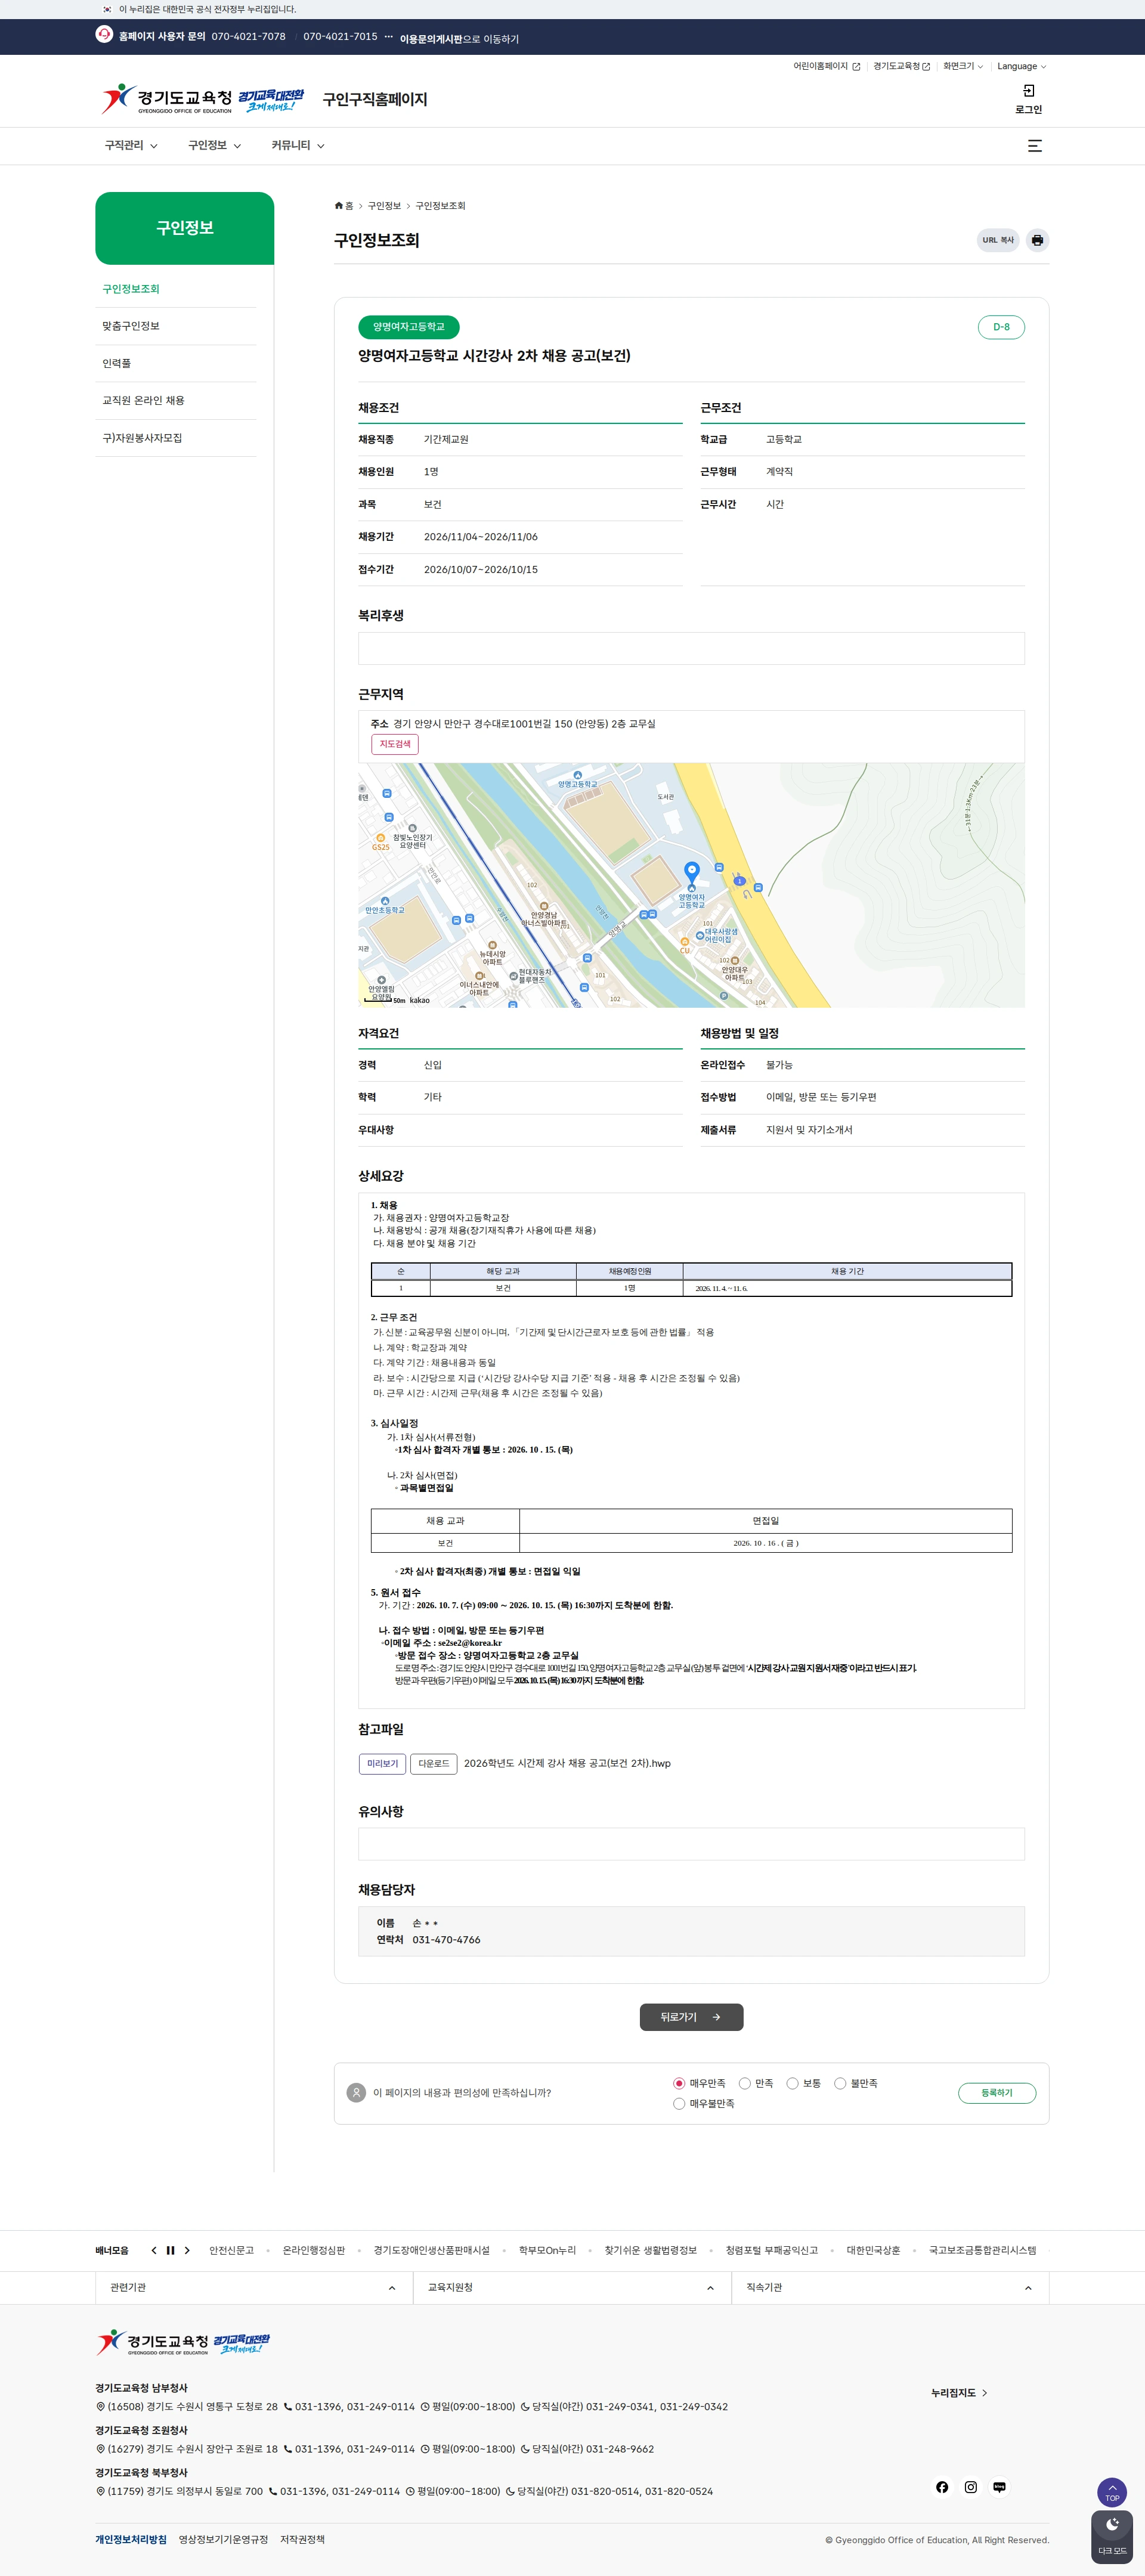This screenshot has width=1145, height=2576.
Task: Select 불만족 radio button
Action: click(x=840, y=2083)
